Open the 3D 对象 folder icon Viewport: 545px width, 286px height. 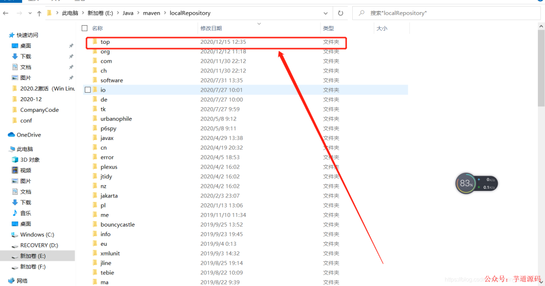click(15, 160)
